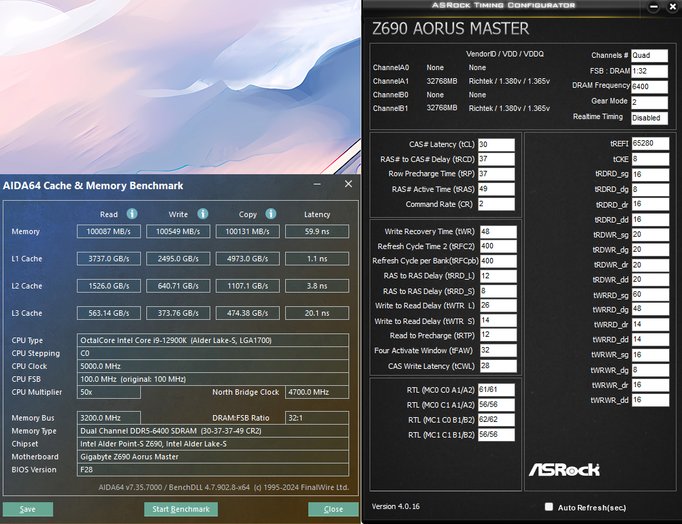Click the tRDWR_sg field
The width and height of the screenshot is (682, 524).
(650, 235)
